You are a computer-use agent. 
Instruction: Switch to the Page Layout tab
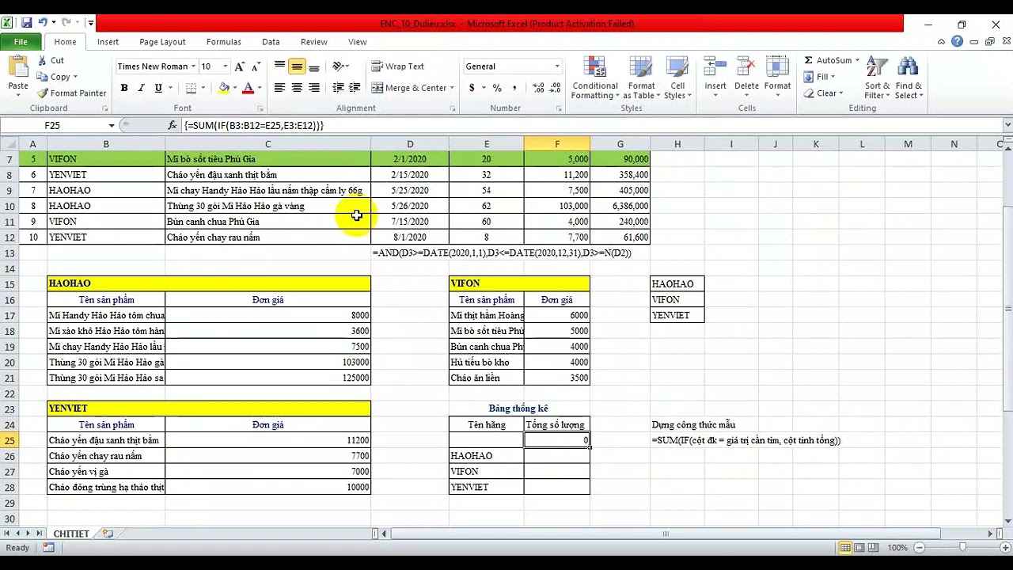point(162,42)
